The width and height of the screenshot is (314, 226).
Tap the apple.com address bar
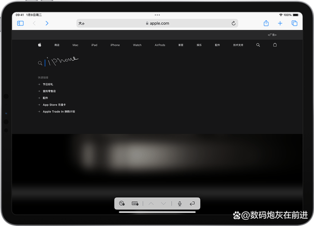[157, 23]
